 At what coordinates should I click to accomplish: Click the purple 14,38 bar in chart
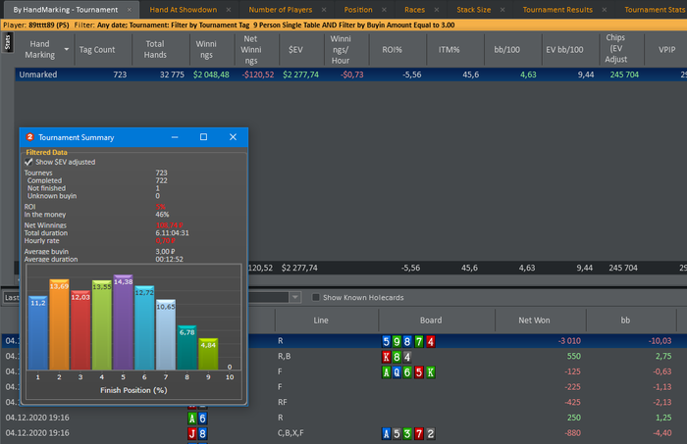pos(123,322)
